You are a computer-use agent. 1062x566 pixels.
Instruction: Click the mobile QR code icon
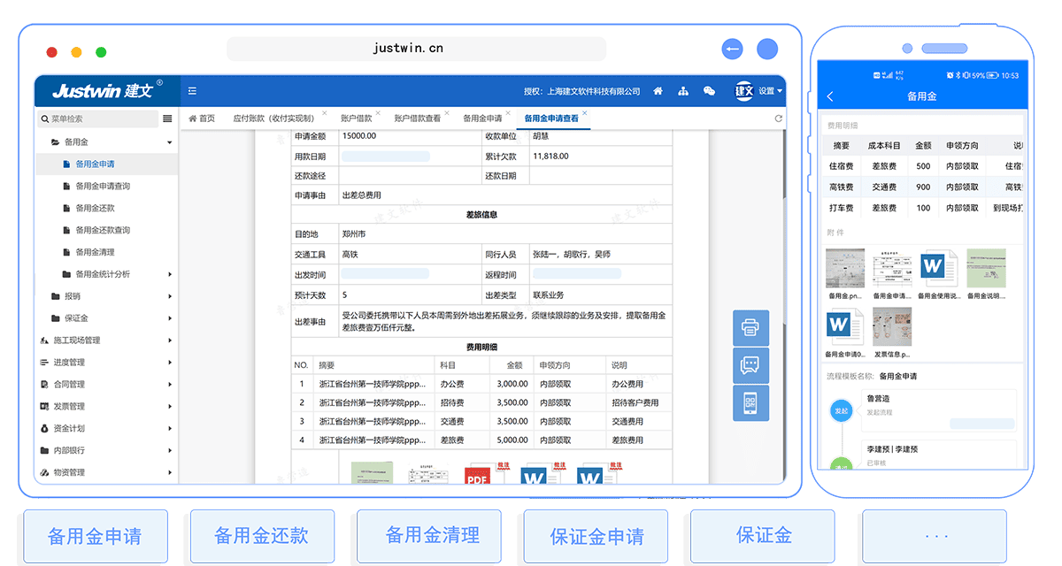750,402
